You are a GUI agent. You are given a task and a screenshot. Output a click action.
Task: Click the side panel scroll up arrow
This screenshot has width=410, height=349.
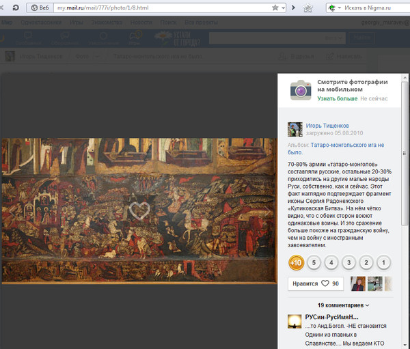coord(405,78)
